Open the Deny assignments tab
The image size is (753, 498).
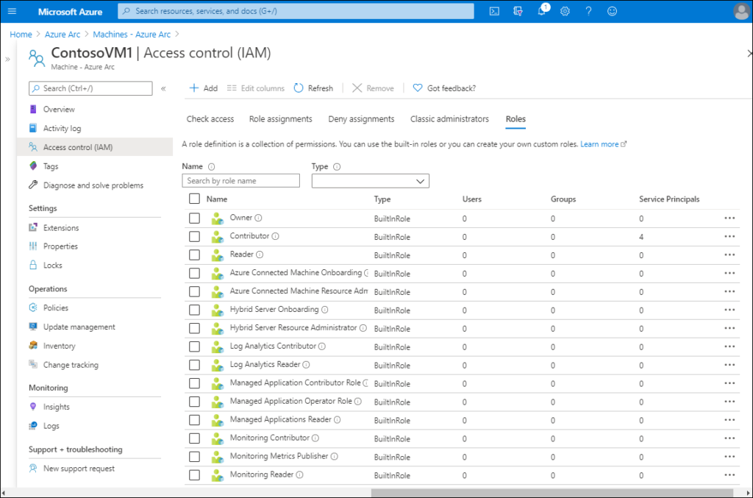click(x=361, y=119)
